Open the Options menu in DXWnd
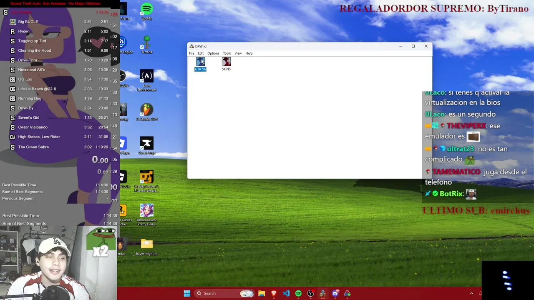534x300 pixels. pyautogui.click(x=213, y=53)
